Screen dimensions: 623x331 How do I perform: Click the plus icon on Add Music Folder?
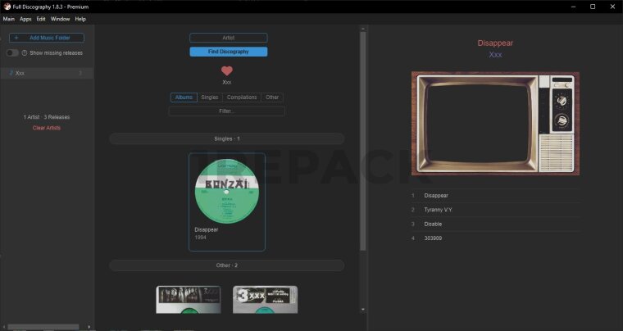tap(17, 38)
